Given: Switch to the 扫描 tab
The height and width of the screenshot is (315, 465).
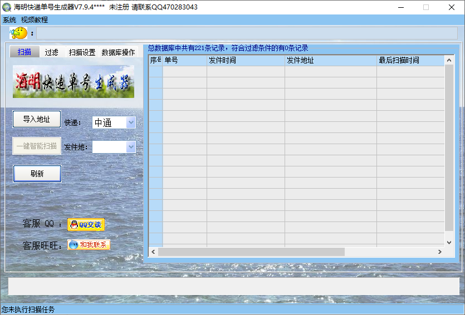Looking at the screenshot, I should [x=25, y=52].
